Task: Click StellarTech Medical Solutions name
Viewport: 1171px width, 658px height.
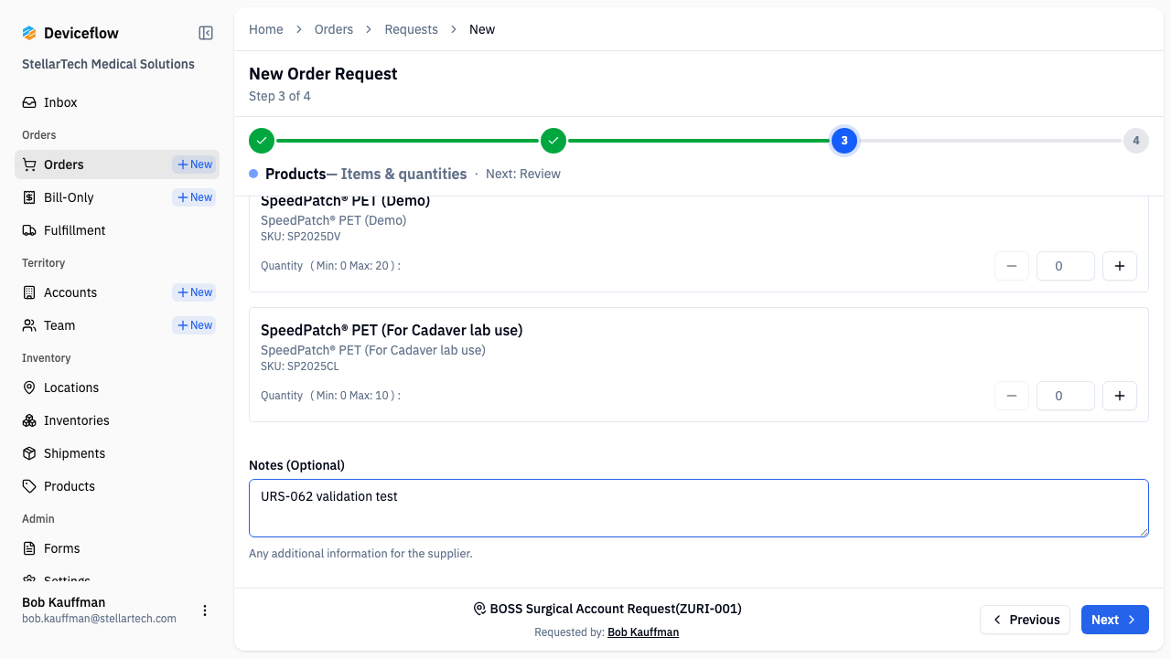Action: coord(108,64)
